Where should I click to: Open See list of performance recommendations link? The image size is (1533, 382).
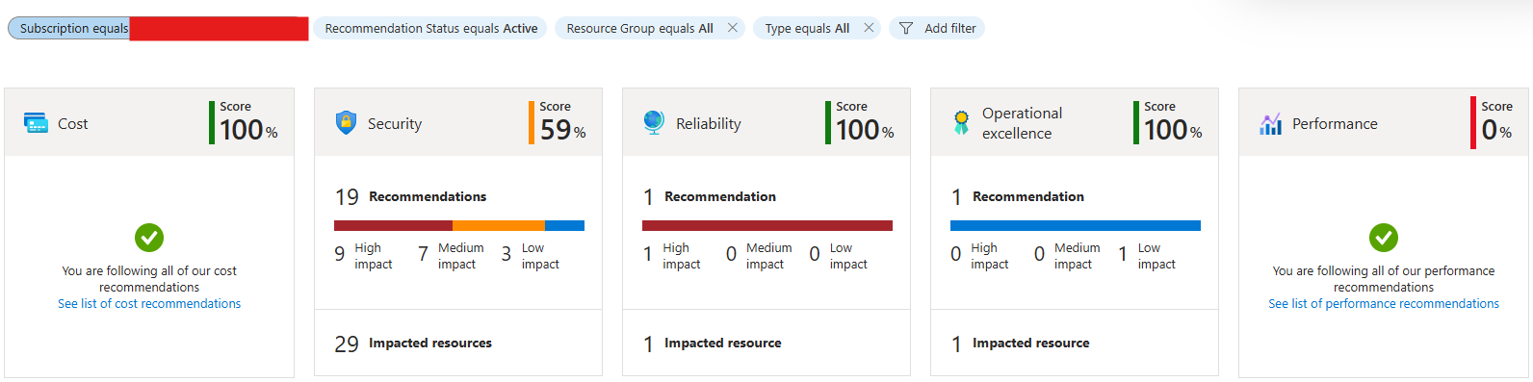coord(1384,303)
